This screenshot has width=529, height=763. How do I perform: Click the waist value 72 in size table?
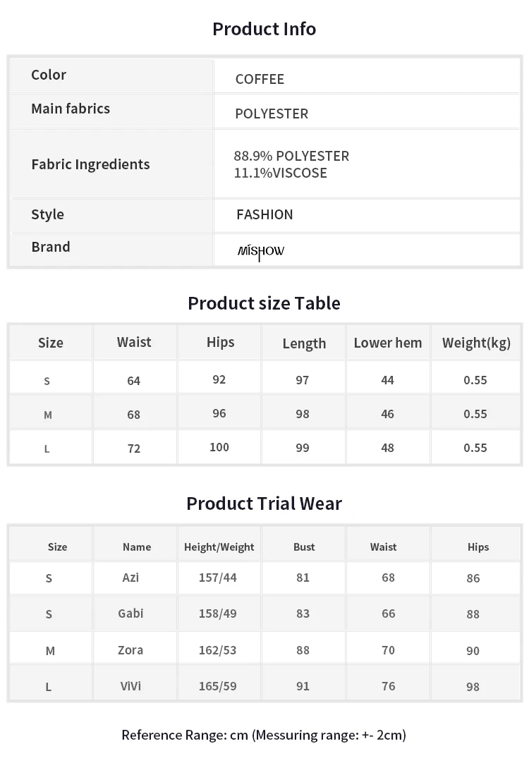(134, 448)
